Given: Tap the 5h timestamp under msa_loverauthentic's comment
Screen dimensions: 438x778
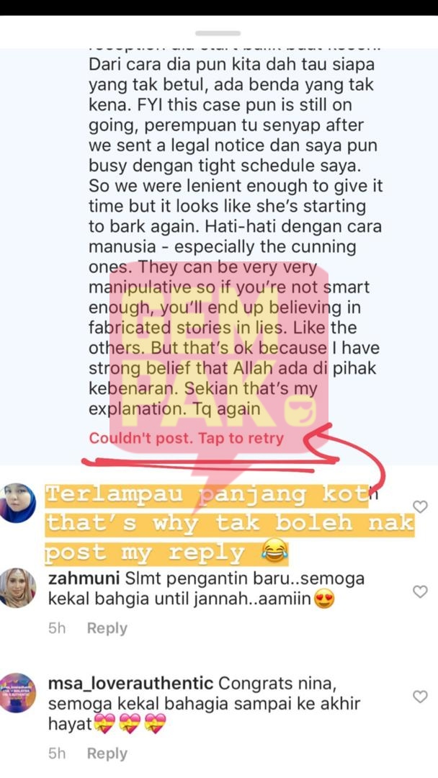Looking at the screenshot, I should click(x=57, y=754).
